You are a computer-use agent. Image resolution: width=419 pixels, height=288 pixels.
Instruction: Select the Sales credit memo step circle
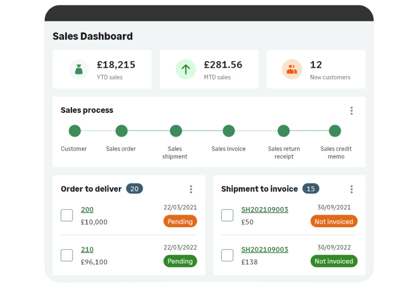[x=335, y=131]
